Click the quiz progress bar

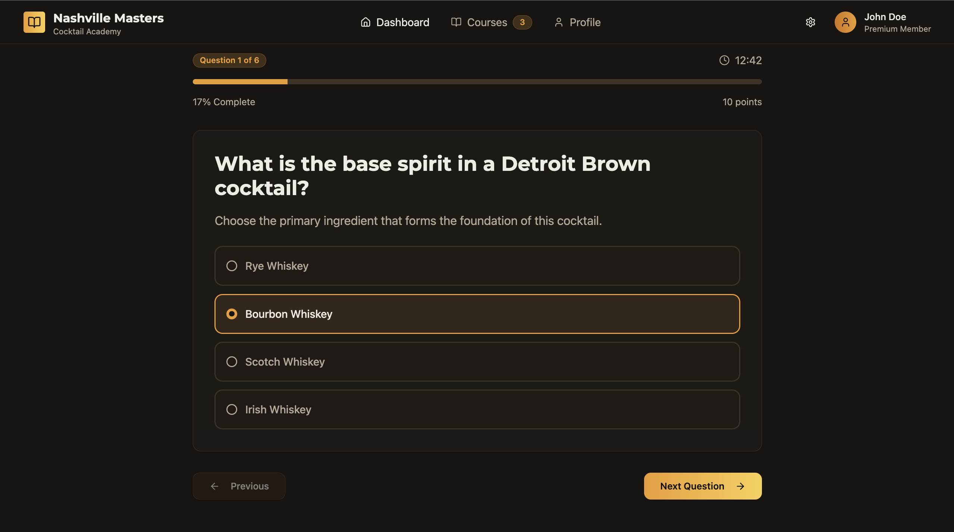(477, 82)
